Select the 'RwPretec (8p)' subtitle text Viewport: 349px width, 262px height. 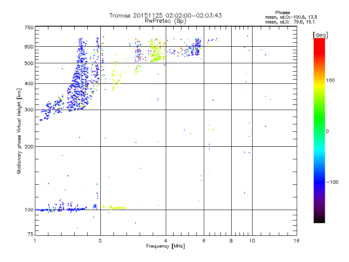(165, 21)
